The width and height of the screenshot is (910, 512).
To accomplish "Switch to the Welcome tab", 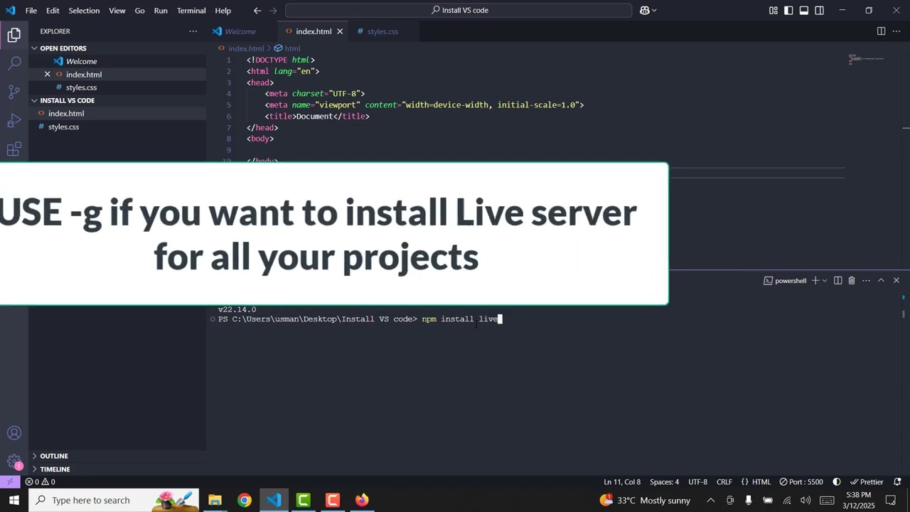I will click(x=240, y=31).
